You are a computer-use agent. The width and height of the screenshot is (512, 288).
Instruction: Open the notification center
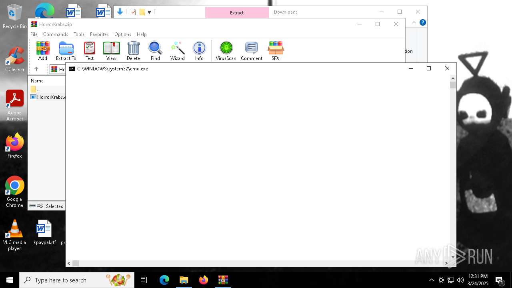point(499,280)
